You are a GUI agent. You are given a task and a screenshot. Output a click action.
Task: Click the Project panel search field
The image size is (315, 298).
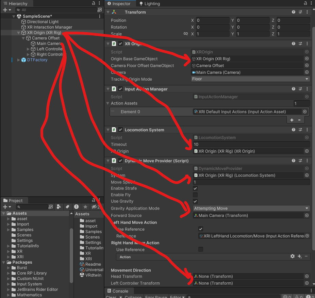pyautogui.click(x=32, y=207)
